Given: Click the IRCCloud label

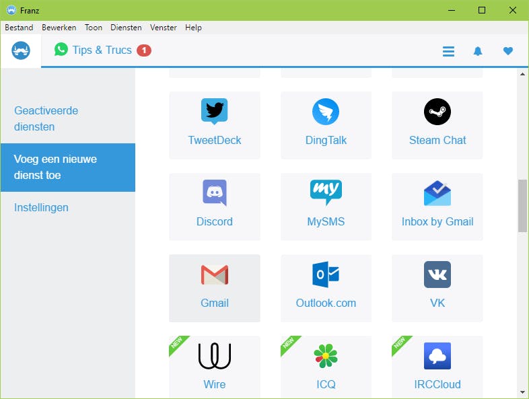Looking at the screenshot, I should [437, 384].
